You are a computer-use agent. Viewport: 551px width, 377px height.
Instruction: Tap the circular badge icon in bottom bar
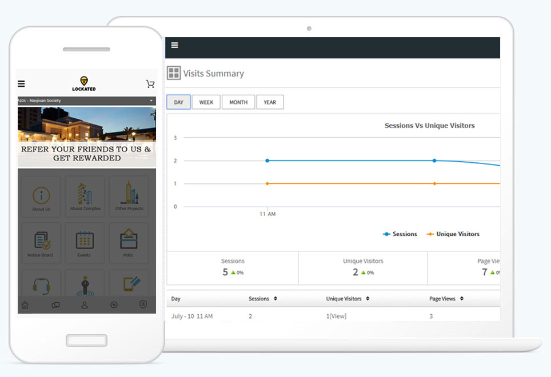(114, 304)
